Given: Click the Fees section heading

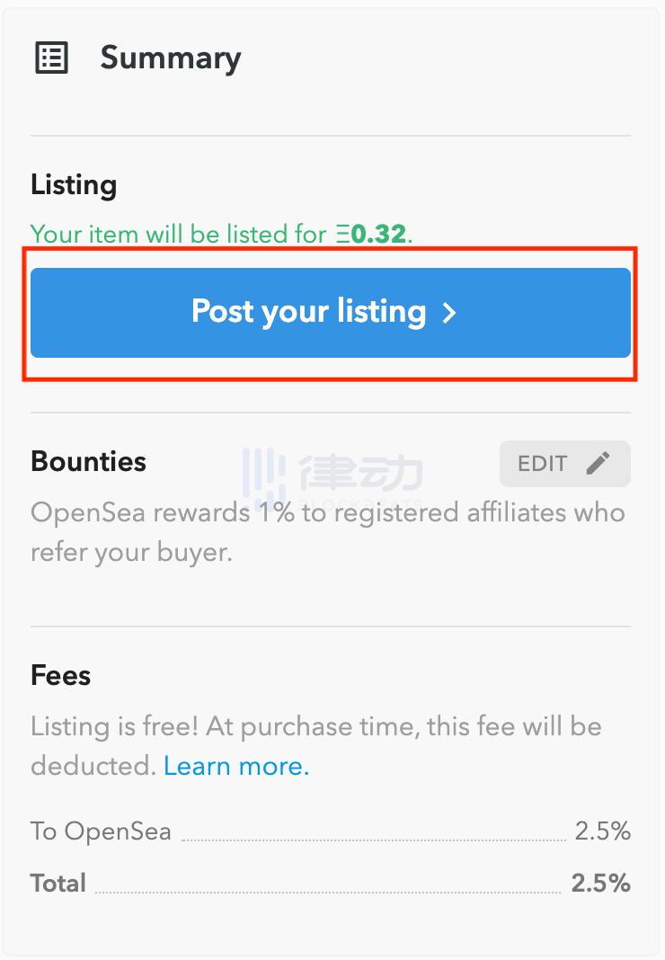Looking at the screenshot, I should coord(60,676).
